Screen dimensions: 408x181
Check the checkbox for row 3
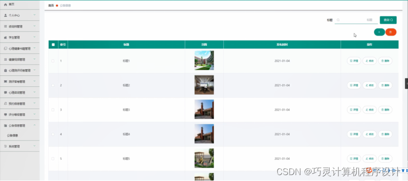53,109
